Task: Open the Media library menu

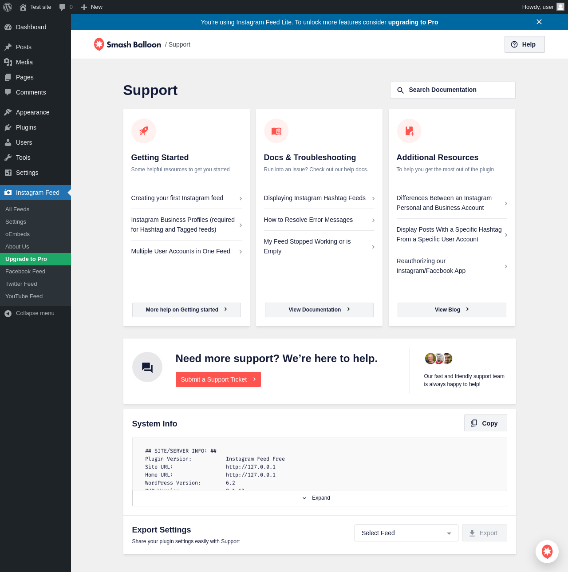Action: (35, 62)
